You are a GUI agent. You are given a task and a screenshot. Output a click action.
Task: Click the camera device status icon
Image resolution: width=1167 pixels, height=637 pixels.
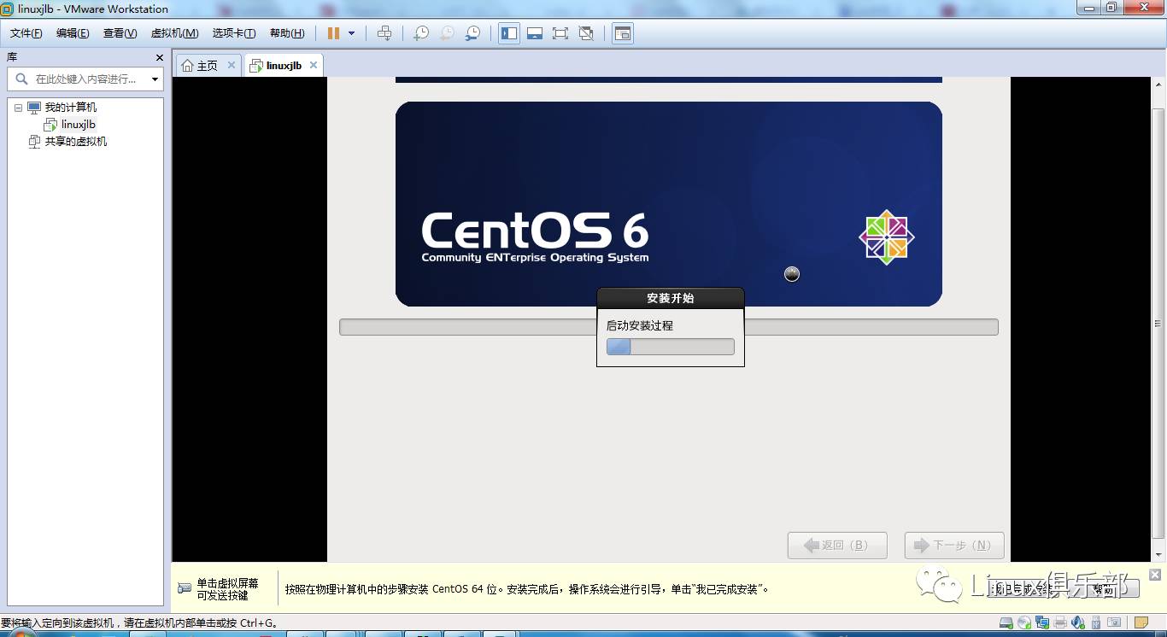pos(1114,622)
